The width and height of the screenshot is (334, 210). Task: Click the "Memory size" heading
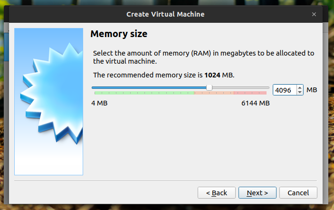[x=119, y=34]
